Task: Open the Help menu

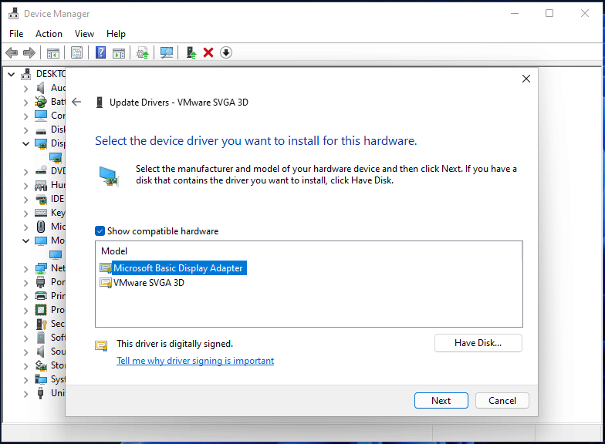Action: click(x=116, y=34)
